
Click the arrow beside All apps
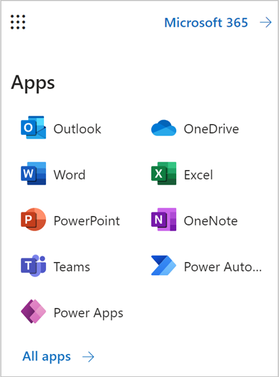click(x=88, y=357)
